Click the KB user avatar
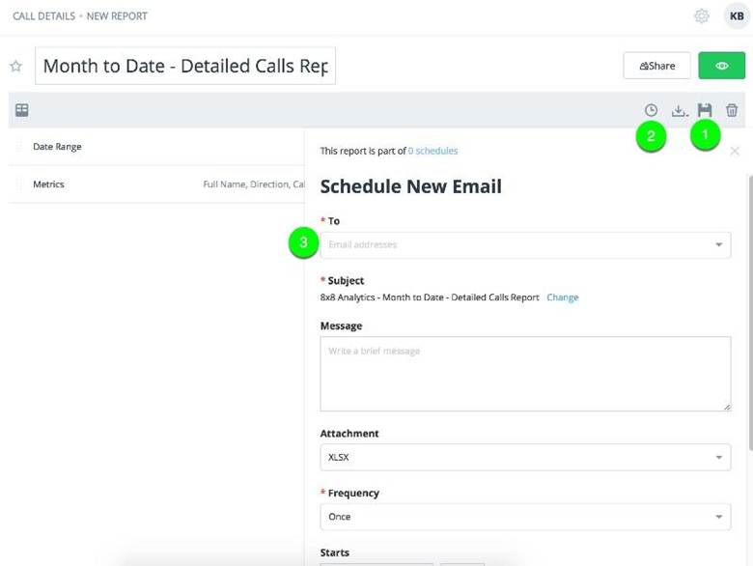Screen dimensions: 753x566 click(736, 16)
